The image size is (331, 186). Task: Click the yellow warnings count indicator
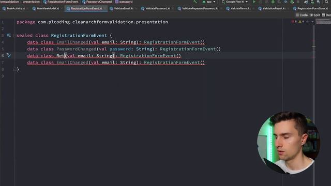click(301, 22)
